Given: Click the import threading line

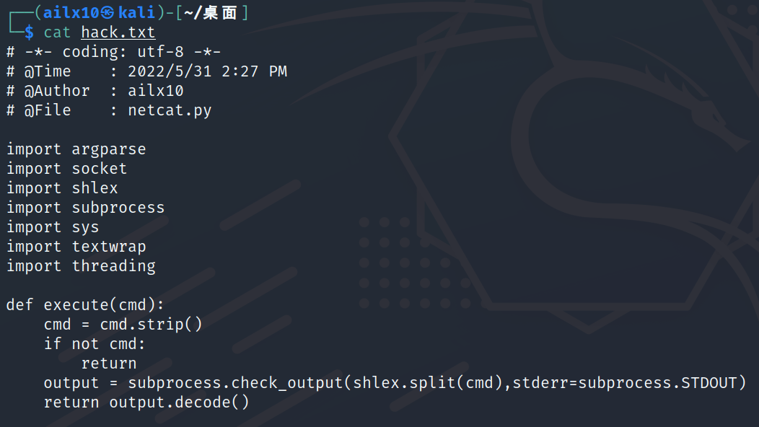Looking at the screenshot, I should 81,266.
